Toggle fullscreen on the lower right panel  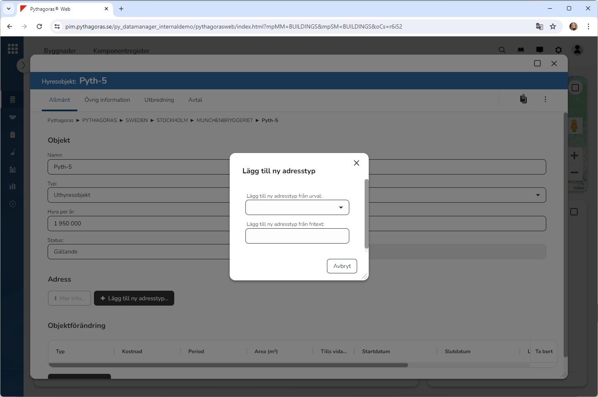pyautogui.click(x=574, y=212)
